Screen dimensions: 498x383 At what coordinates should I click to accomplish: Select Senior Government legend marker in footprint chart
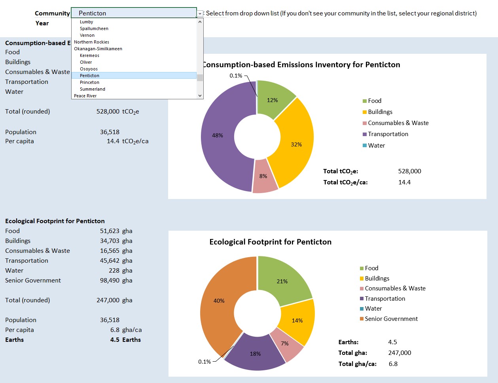(x=362, y=319)
